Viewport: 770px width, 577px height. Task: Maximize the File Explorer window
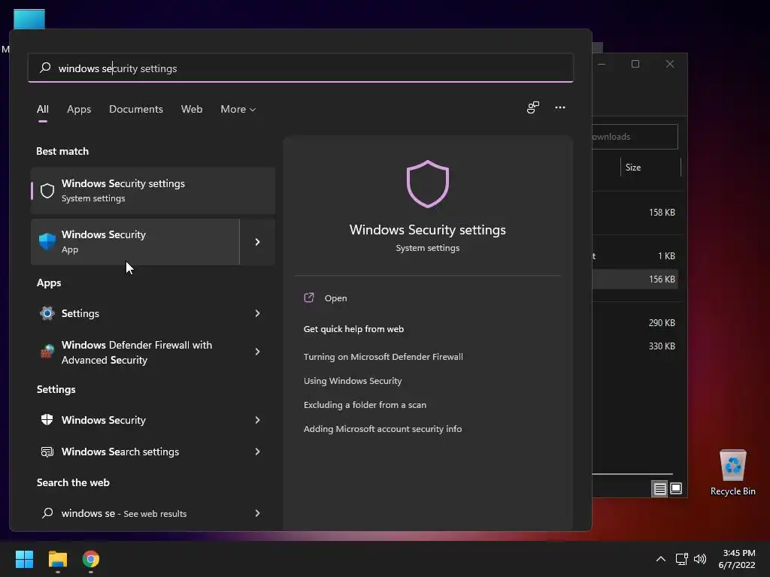click(x=635, y=64)
